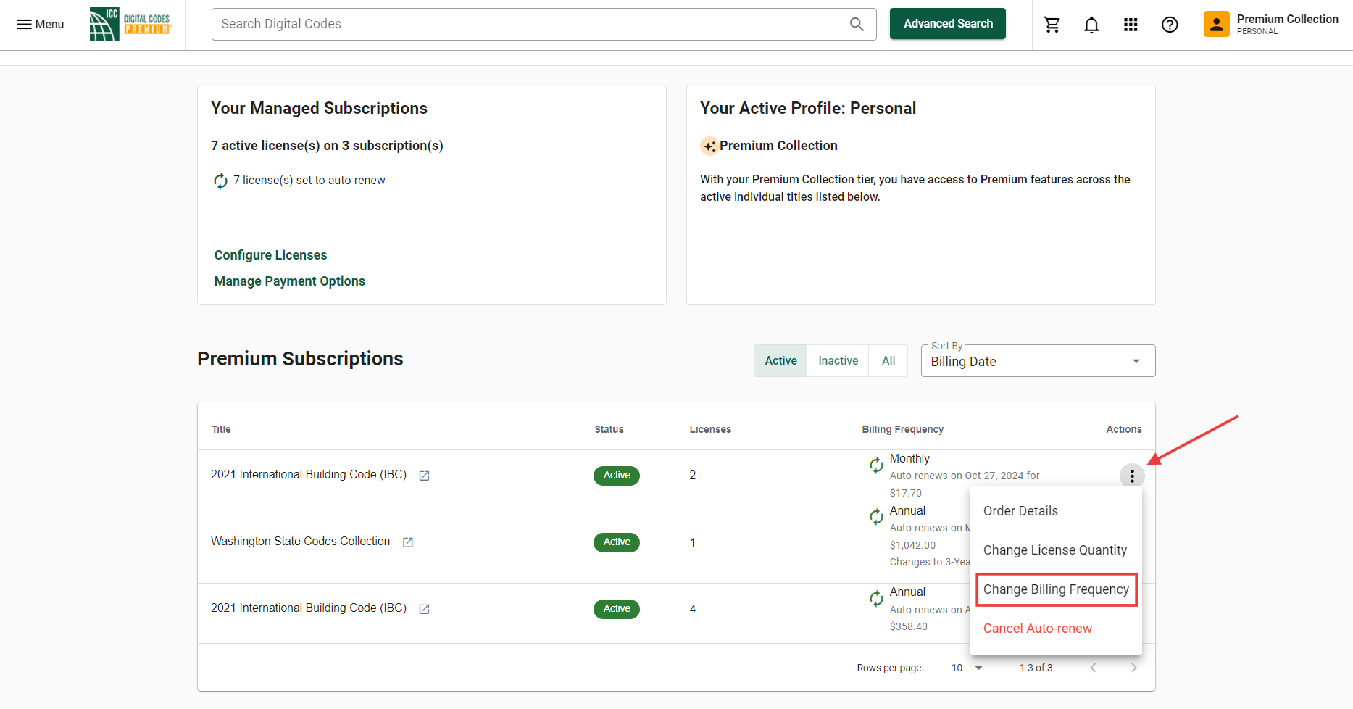Click the help question mark icon

(1169, 25)
